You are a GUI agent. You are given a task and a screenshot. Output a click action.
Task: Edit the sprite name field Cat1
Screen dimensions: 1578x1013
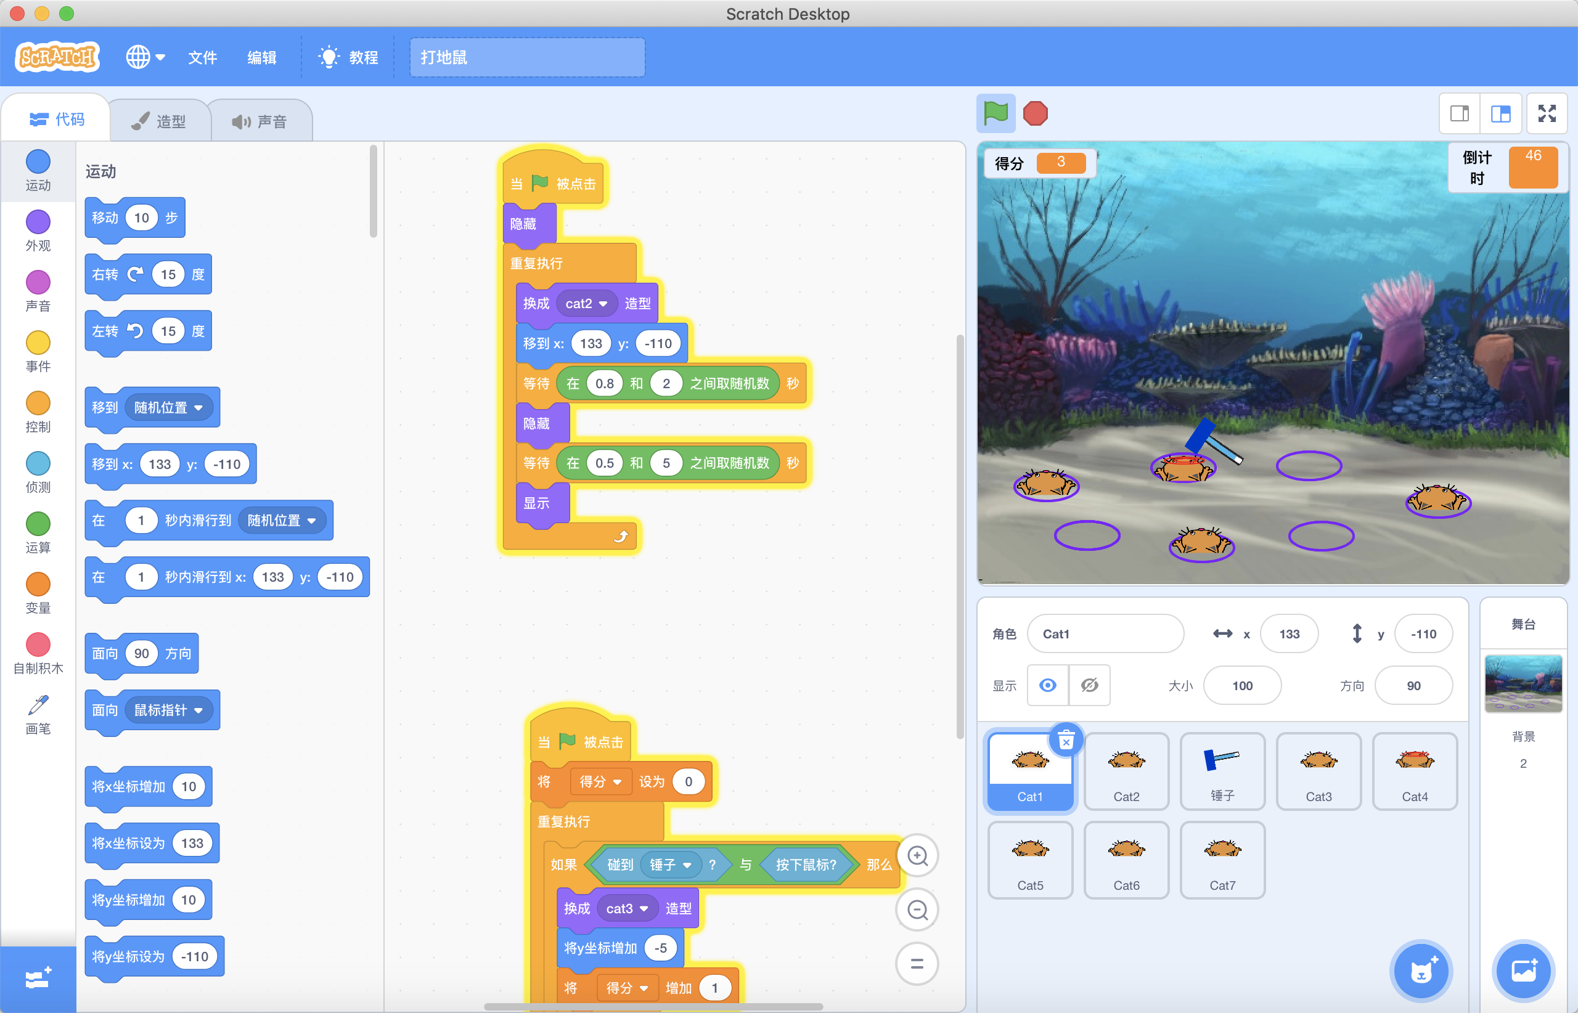coord(1105,633)
